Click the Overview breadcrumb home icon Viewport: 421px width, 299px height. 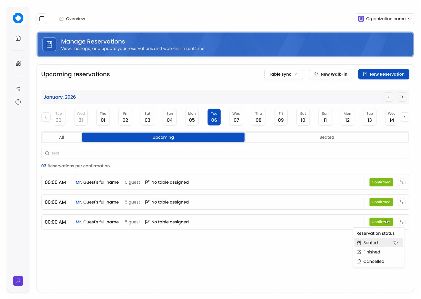(x=61, y=19)
